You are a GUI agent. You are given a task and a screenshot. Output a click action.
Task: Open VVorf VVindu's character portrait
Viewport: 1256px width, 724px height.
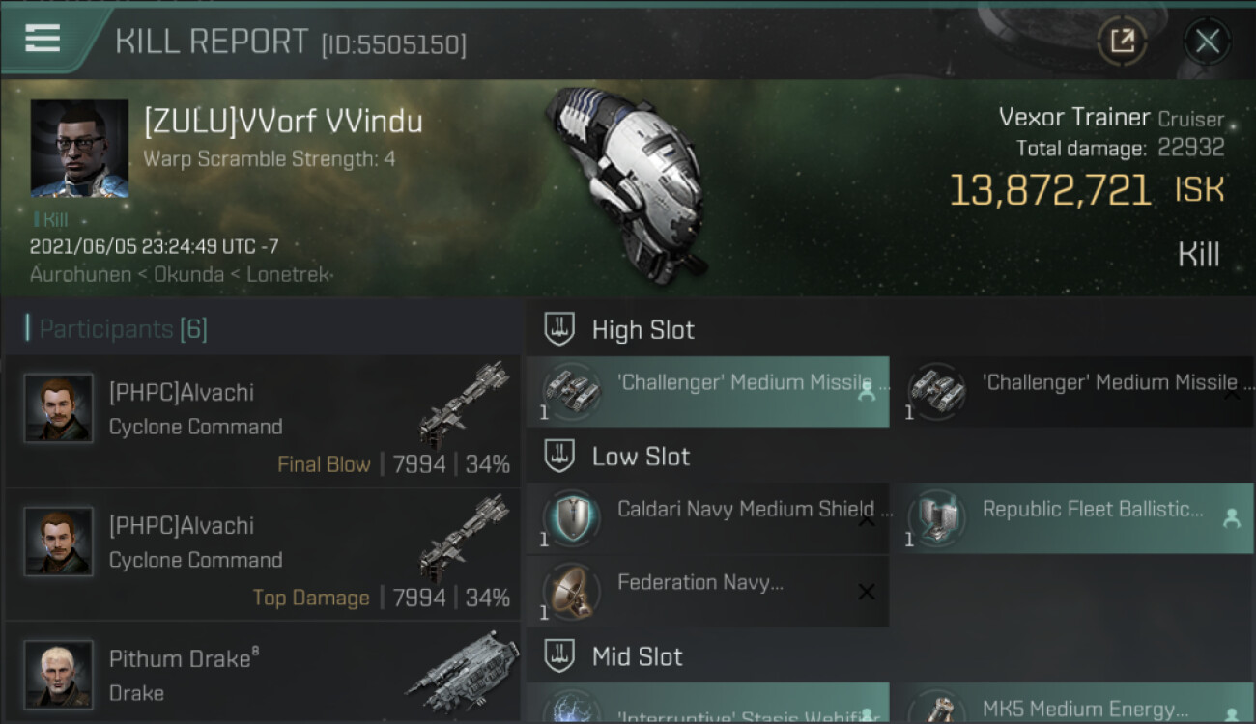coord(79,148)
